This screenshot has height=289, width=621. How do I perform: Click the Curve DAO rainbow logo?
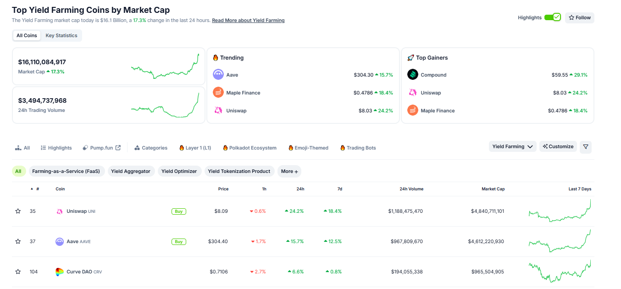pos(60,272)
